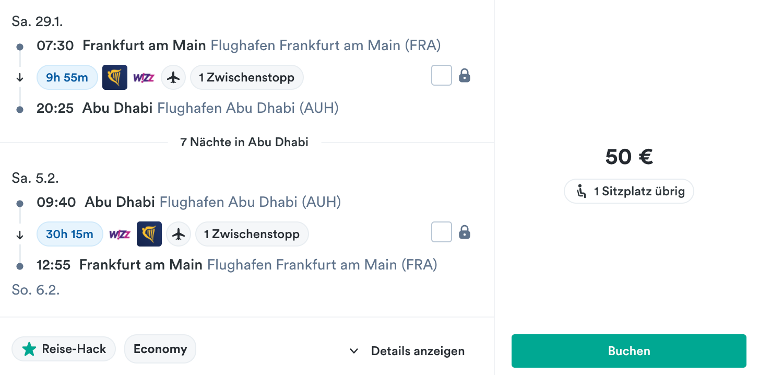
Task: Open the return 1 Zwischenstopp pill
Action: coord(252,234)
